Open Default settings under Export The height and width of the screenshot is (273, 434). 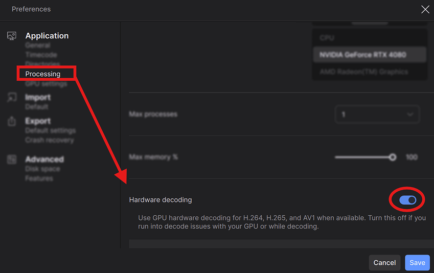click(x=51, y=130)
